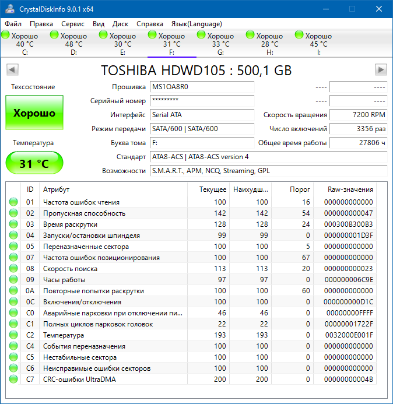Viewport: 393px width, 404px height.
Task: Click the green Хорошо health status button
Action: click(x=34, y=113)
